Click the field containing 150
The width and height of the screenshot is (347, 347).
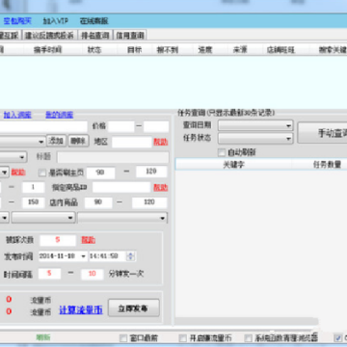tap(33, 202)
